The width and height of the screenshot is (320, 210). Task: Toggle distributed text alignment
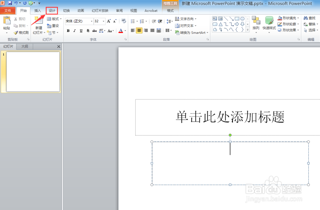[x=159, y=31]
